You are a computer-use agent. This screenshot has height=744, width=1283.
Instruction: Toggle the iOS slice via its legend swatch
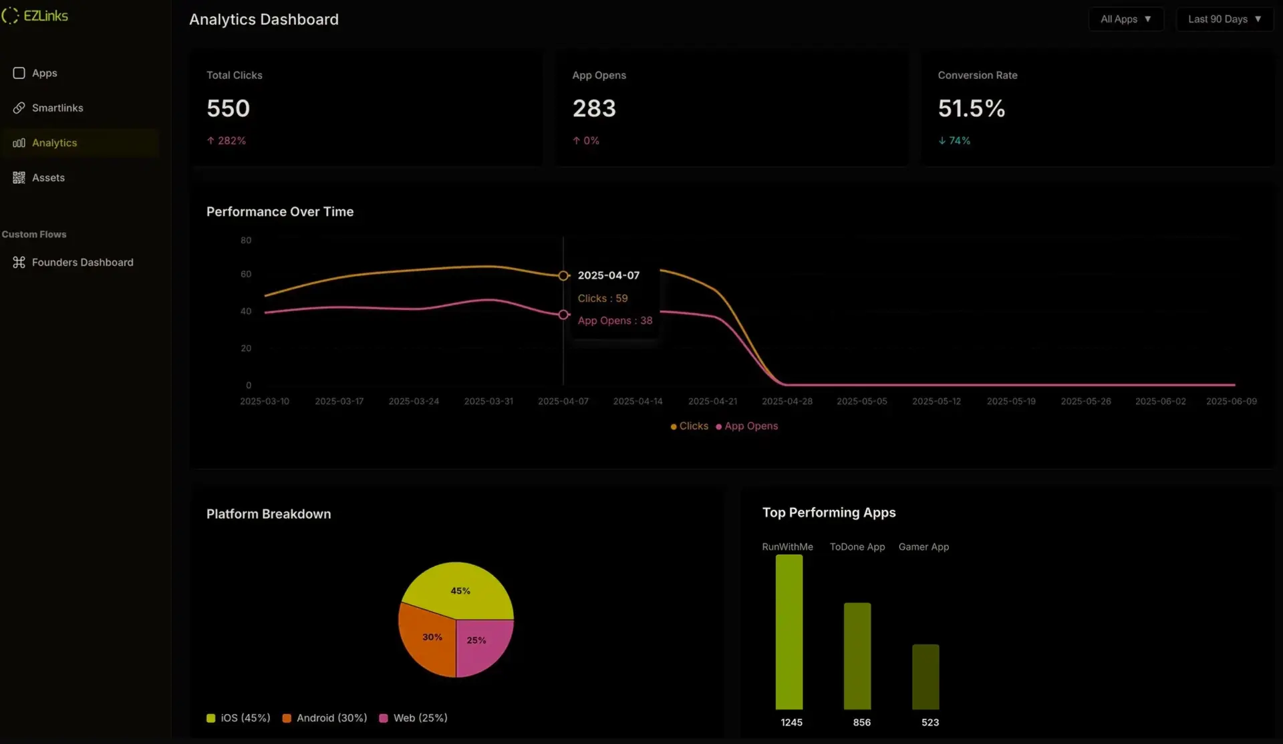pos(212,718)
